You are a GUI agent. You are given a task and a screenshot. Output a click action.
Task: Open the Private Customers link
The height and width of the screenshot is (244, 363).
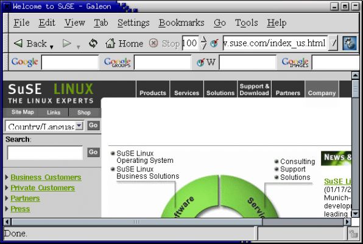coord(43,188)
